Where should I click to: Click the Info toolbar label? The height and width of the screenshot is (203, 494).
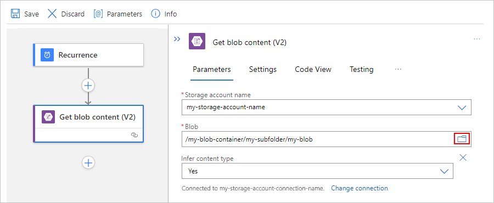click(x=171, y=14)
